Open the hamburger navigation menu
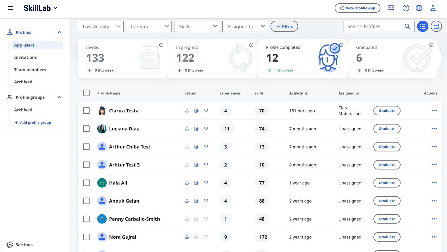Screen dimensions: 447x252 coord(10,8)
